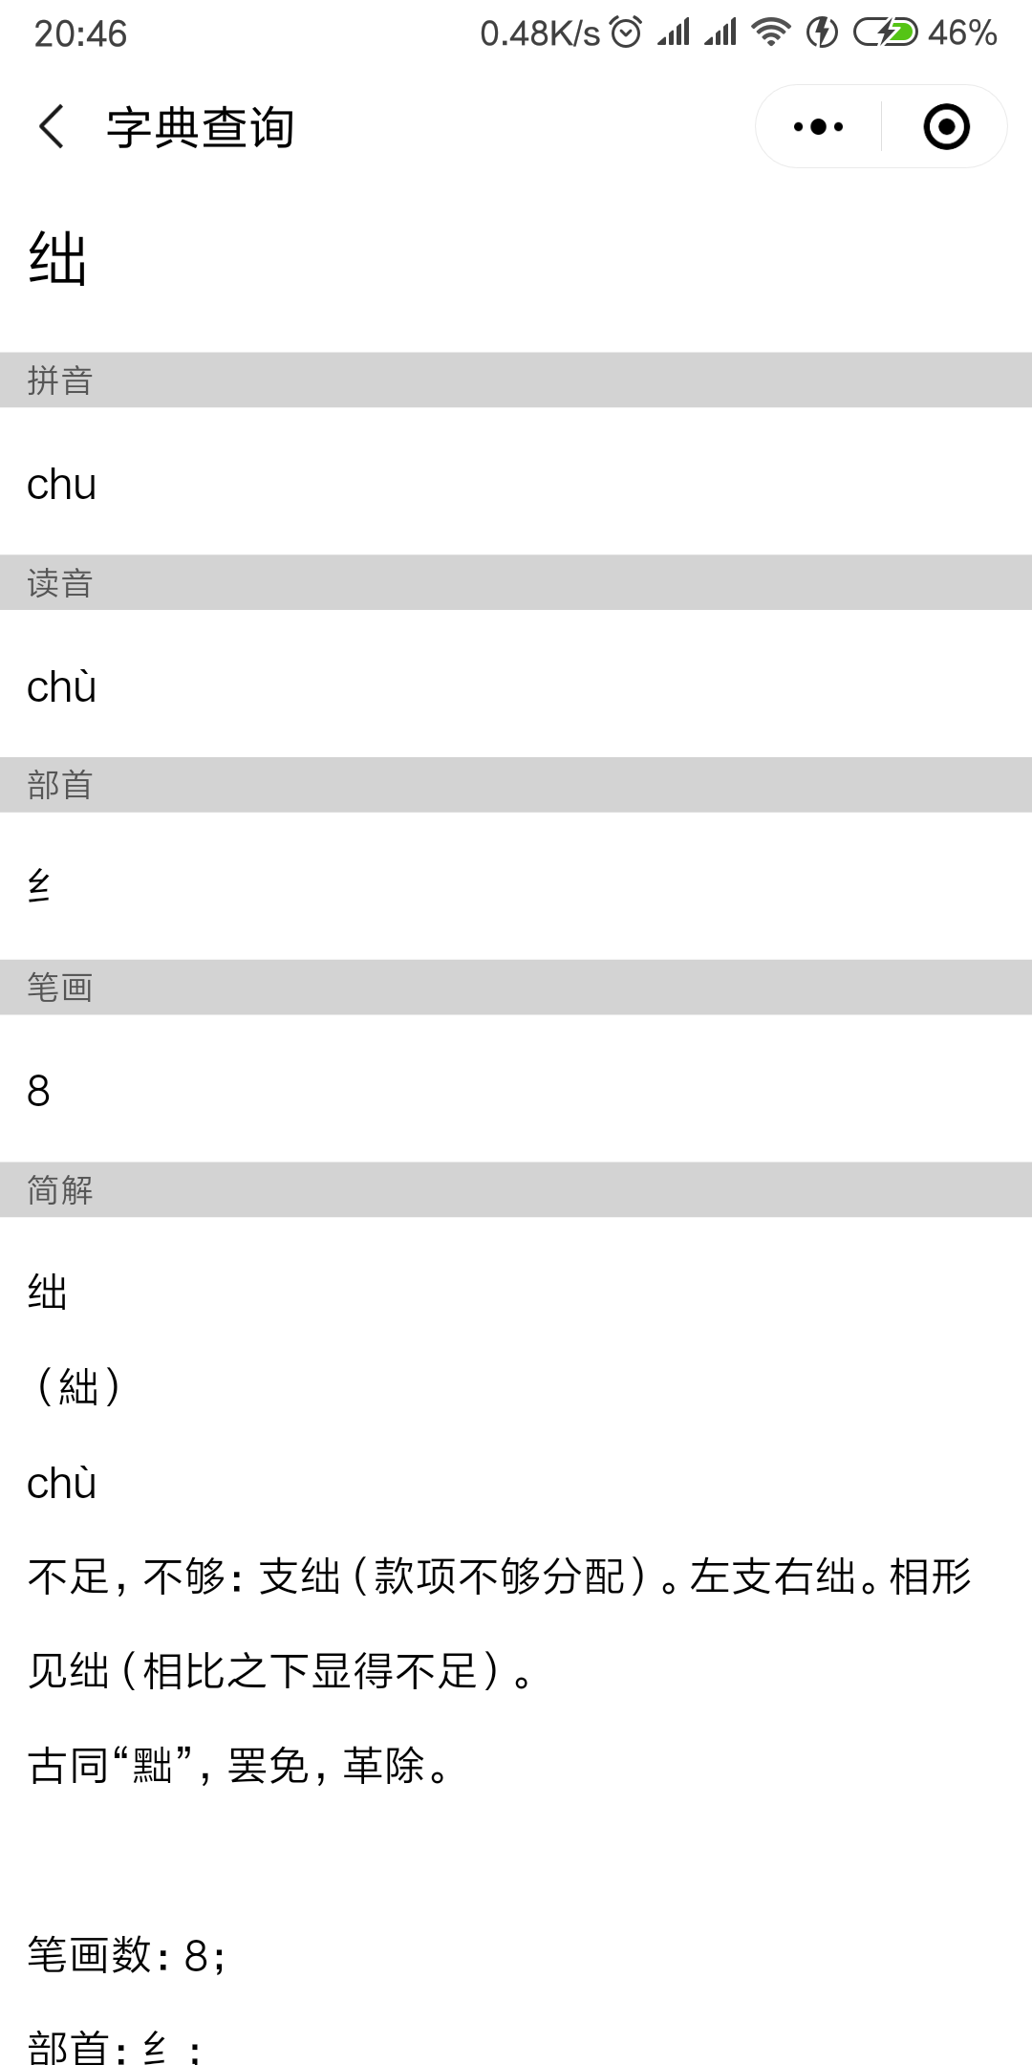Tap the 古同“黜” definition line
Image resolution: width=1032 pixels, height=2065 pixels.
click(241, 1766)
